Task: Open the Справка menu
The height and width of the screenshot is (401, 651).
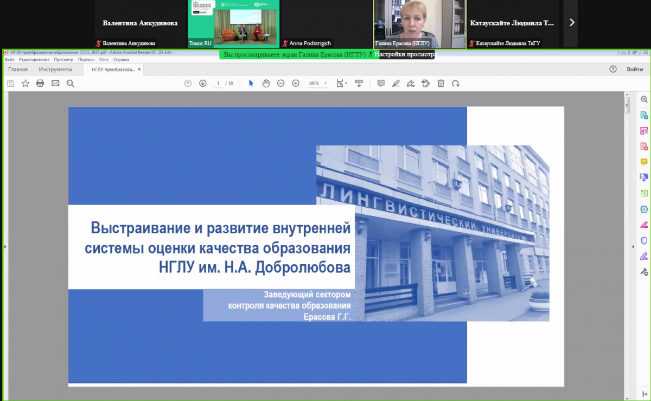Action: [121, 59]
